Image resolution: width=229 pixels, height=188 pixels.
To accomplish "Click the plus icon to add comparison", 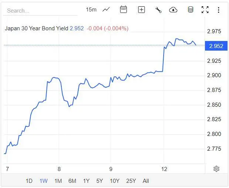I will (x=141, y=10).
